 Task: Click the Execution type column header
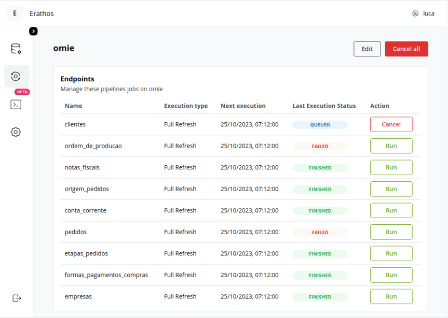[x=186, y=106]
